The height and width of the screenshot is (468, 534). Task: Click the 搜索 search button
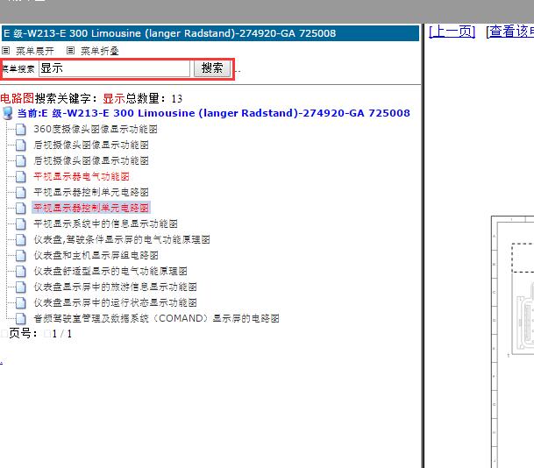pos(212,68)
